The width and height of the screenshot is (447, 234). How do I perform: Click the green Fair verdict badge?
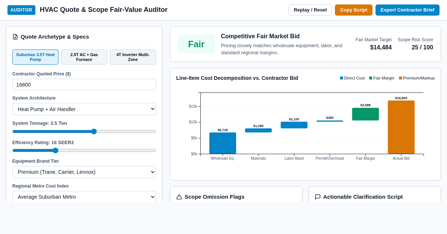click(196, 44)
